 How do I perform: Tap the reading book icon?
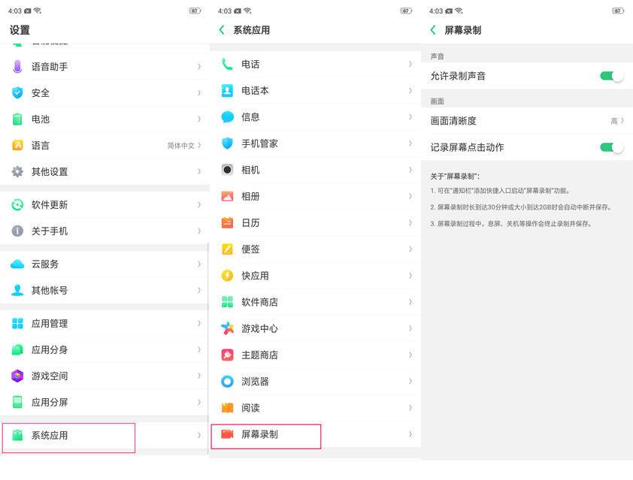227,408
